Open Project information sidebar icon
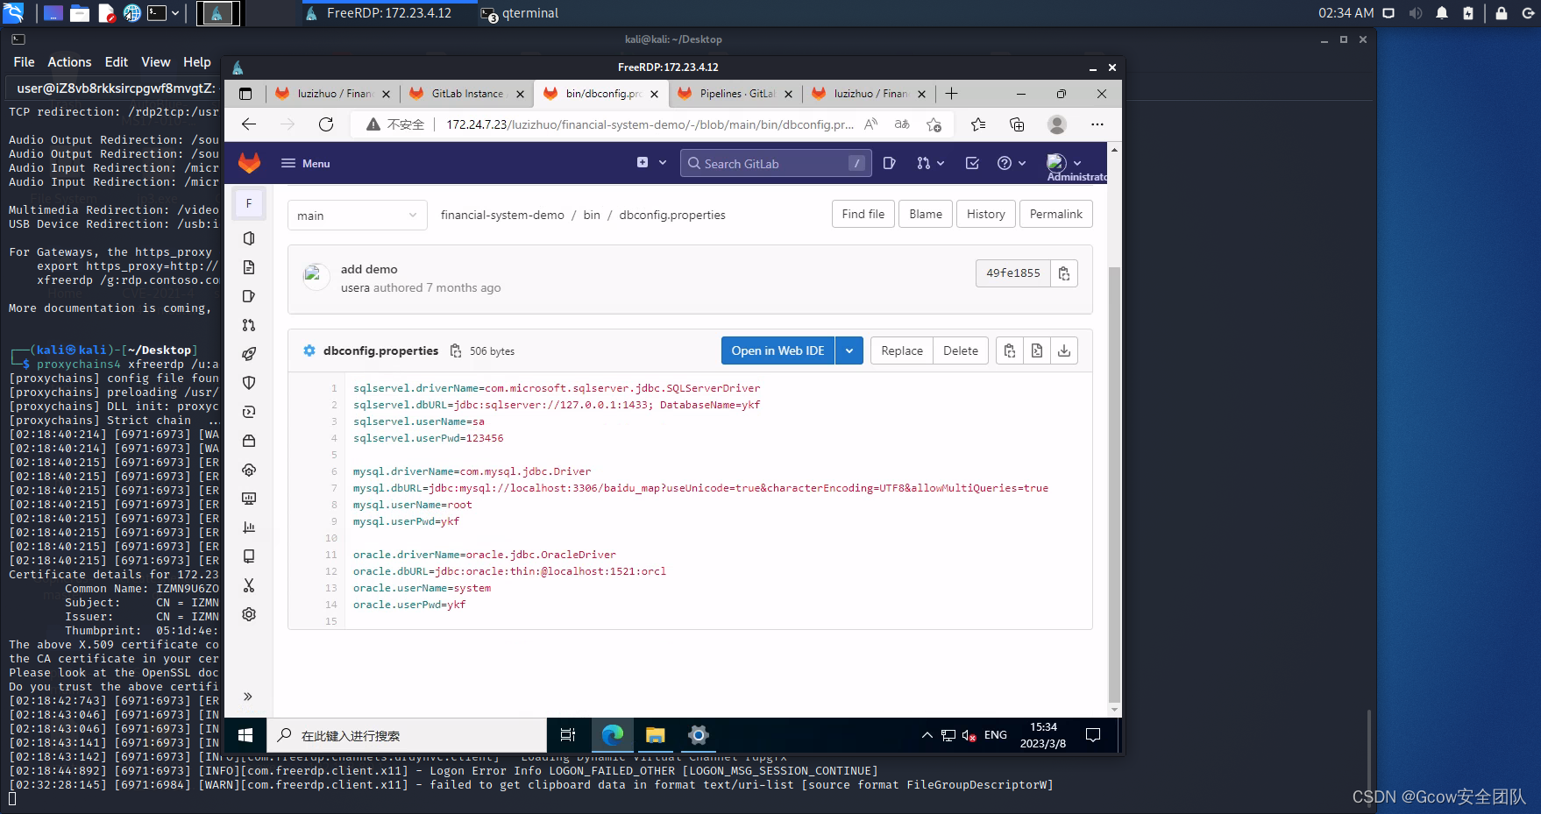Image resolution: width=1541 pixels, height=814 pixels. coord(249,238)
